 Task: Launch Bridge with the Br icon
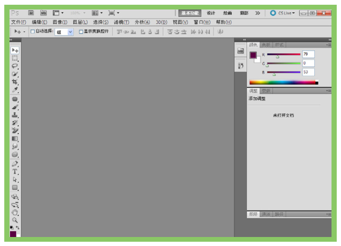pos(31,13)
